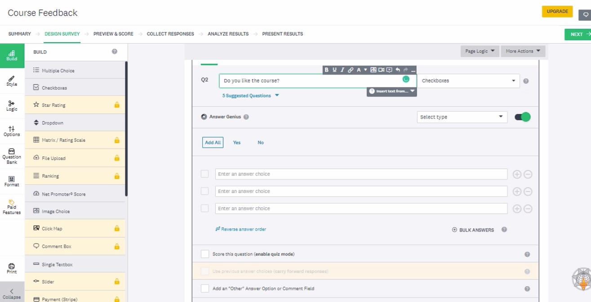
Task: Check 'Score this question' quiz mode box
Action: [205, 254]
